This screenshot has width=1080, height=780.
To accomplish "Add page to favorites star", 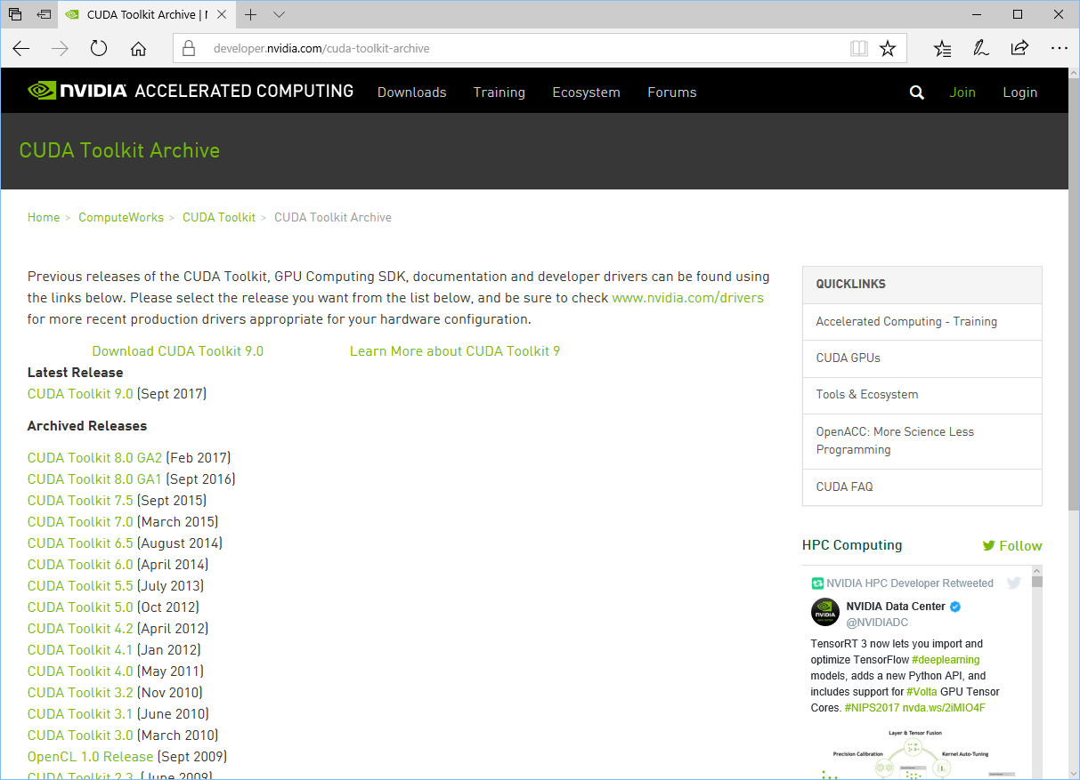I will point(888,49).
